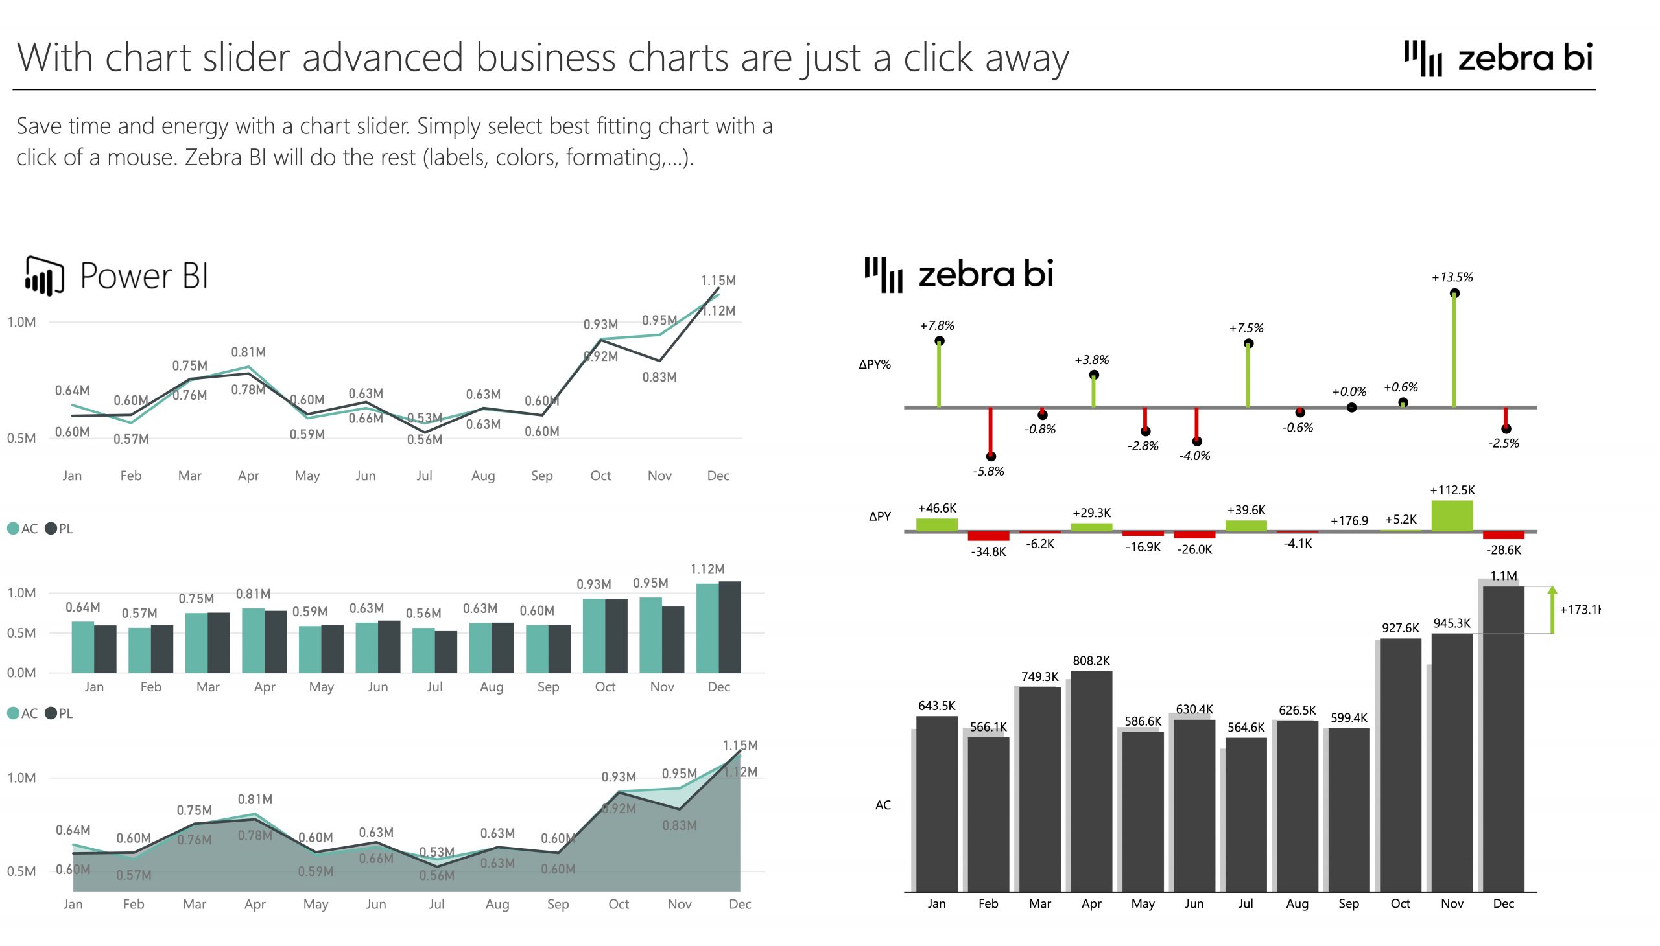
Task: Click the ΔPY row label
Action: pyautogui.click(x=880, y=516)
